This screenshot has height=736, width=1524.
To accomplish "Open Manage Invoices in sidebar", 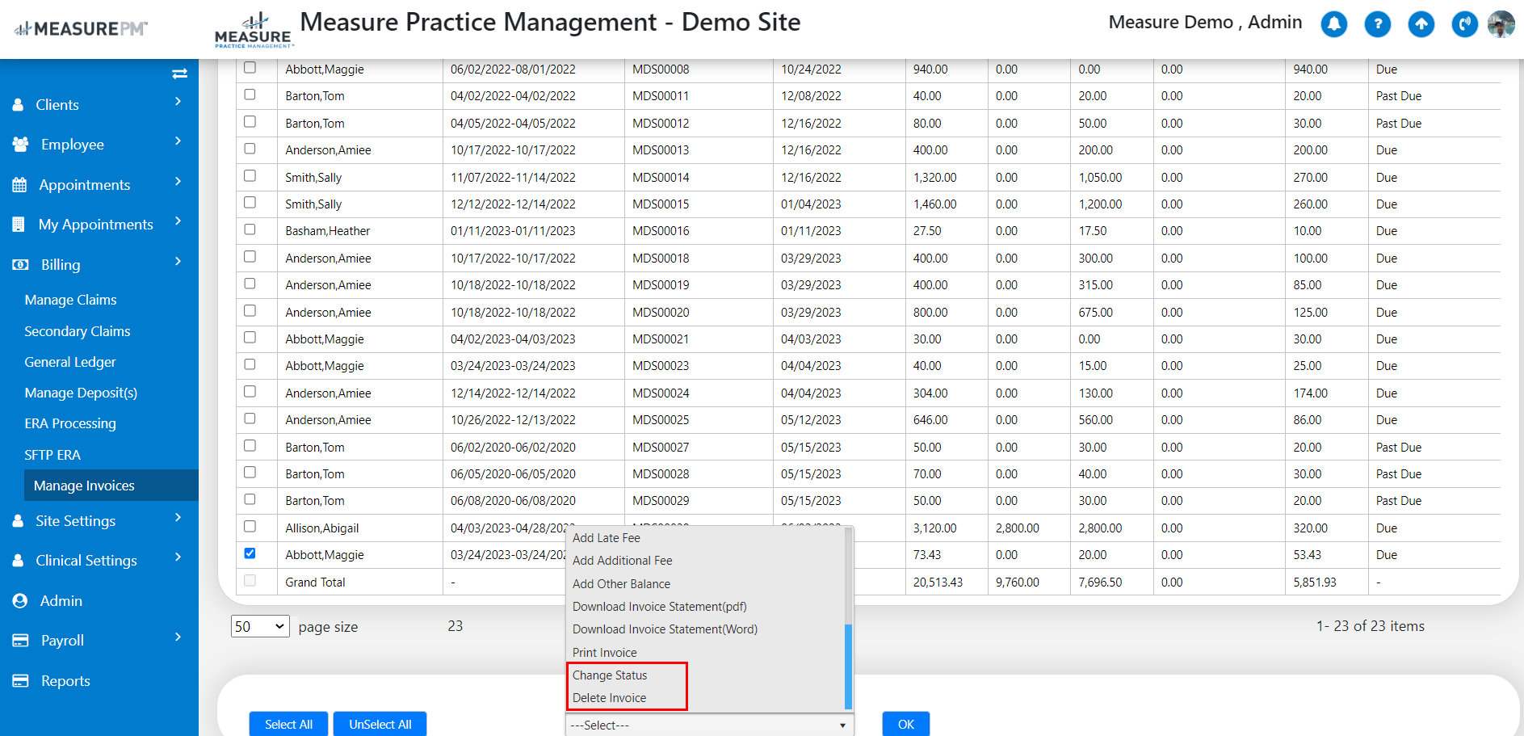I will click(111, 486).
